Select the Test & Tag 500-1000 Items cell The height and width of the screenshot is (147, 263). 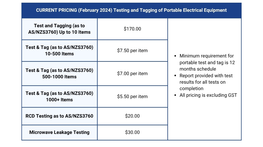pos(59,73)
